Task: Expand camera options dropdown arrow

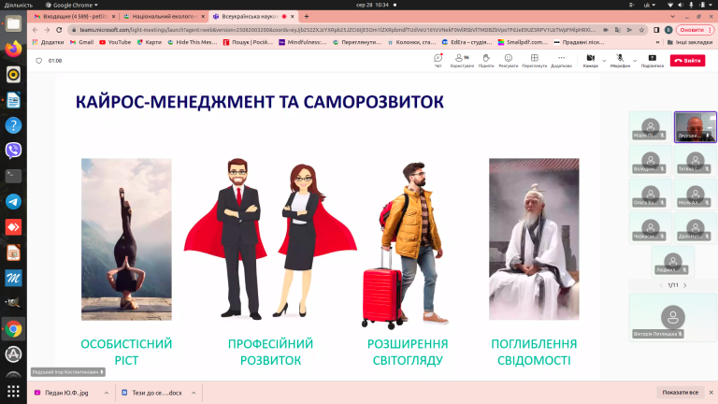Action: 604,60
